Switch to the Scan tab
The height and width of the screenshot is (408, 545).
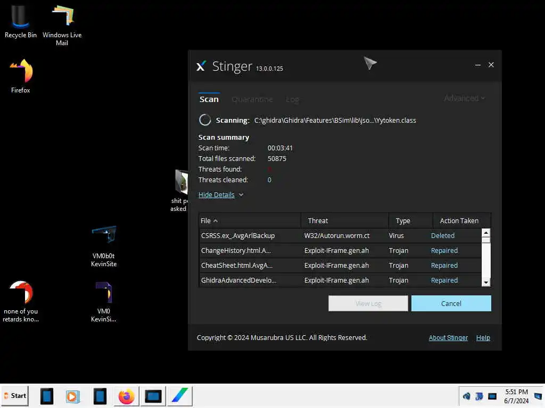point(209,99)
